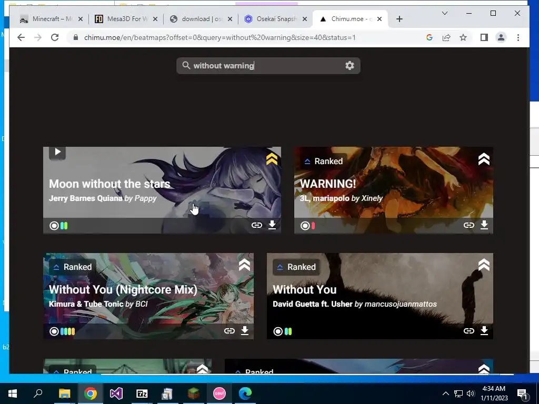Open Without You (Nightcore Mix) title
This screenshot has height=404, width=539.
pos(123,290)
